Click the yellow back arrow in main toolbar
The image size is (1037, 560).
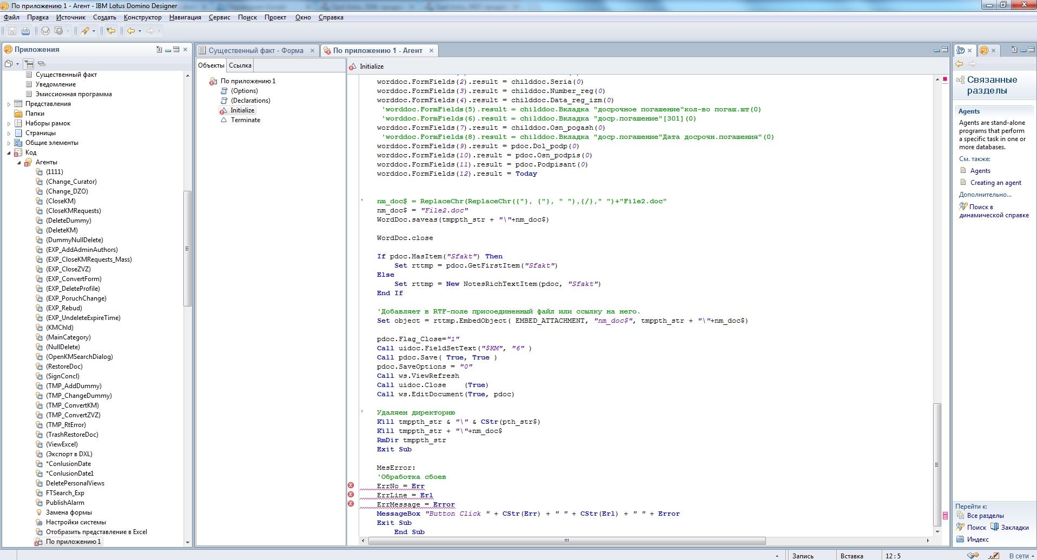(x=131, y=31)
